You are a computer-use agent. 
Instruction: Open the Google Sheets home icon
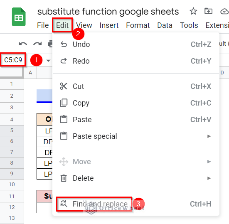[x=19, y=17]
